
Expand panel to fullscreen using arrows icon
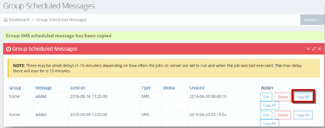[x=314, y=49]
